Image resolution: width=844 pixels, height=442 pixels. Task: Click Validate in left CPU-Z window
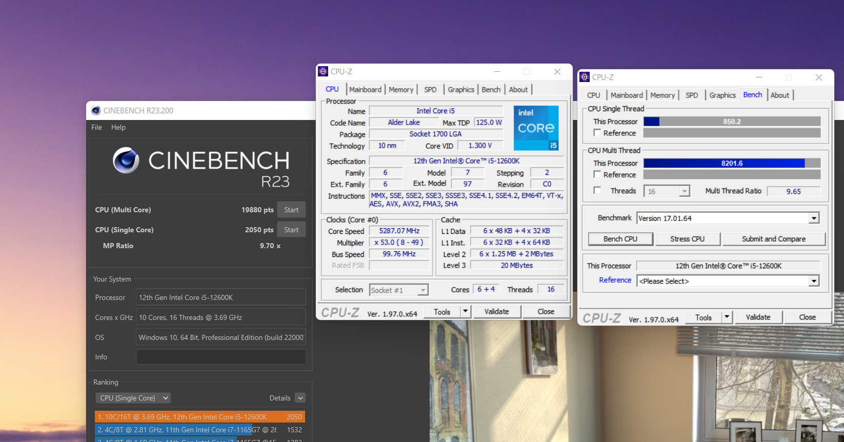[497, 311]
